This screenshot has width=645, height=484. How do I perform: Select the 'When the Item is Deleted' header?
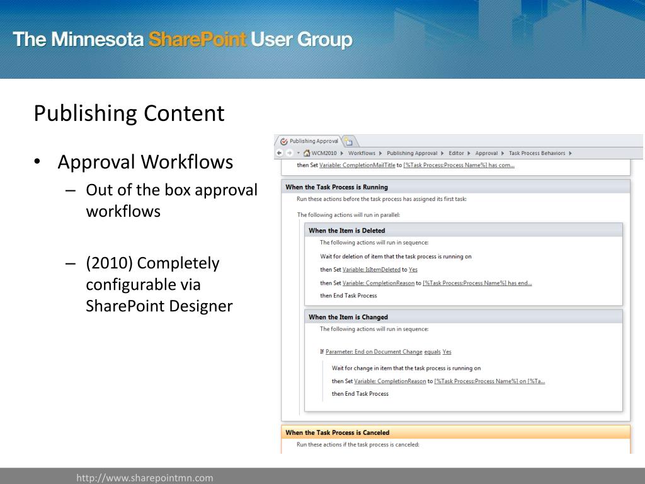tap(464, 231)
